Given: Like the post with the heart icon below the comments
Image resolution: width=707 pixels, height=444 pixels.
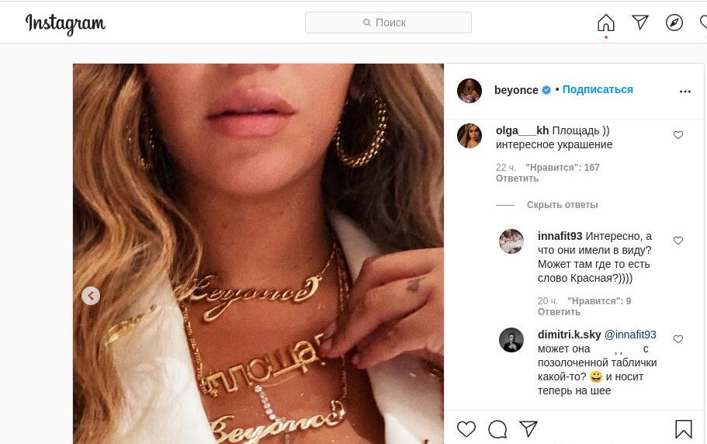Looking at the screenshot, I should coord(466,428).
